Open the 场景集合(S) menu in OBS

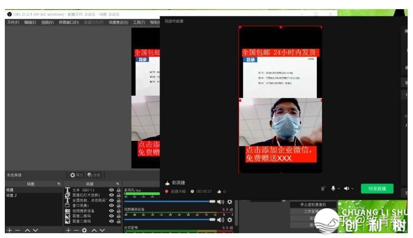click(x=118, y=22)
